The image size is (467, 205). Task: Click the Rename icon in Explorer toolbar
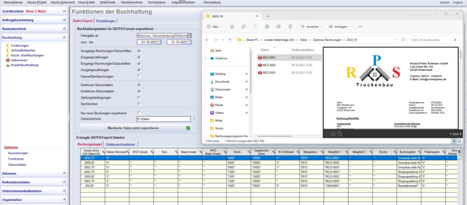(267, 27)
